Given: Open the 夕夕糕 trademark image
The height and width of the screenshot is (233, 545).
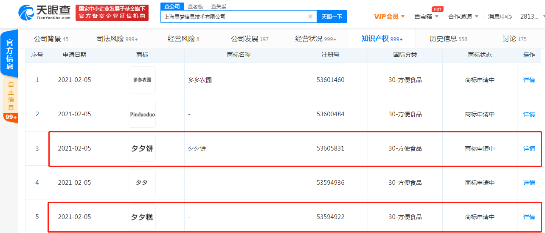Looking at the screenshot, I should coord(142,217).
